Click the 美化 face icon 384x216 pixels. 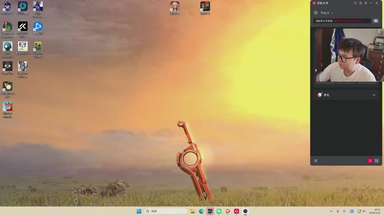point(319,95)
